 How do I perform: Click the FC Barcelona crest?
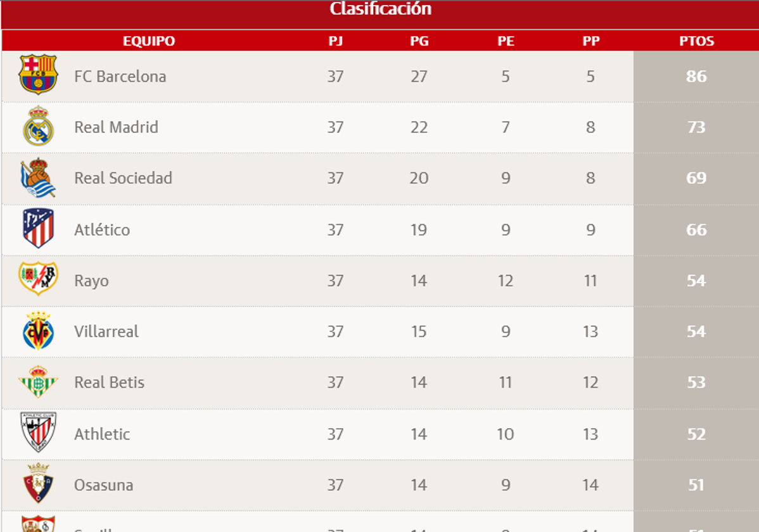click(x=38, y=75)
